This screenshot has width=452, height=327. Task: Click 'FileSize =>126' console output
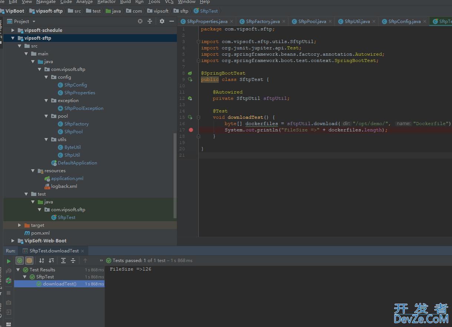pyautogui.click(x=131, y=269)
